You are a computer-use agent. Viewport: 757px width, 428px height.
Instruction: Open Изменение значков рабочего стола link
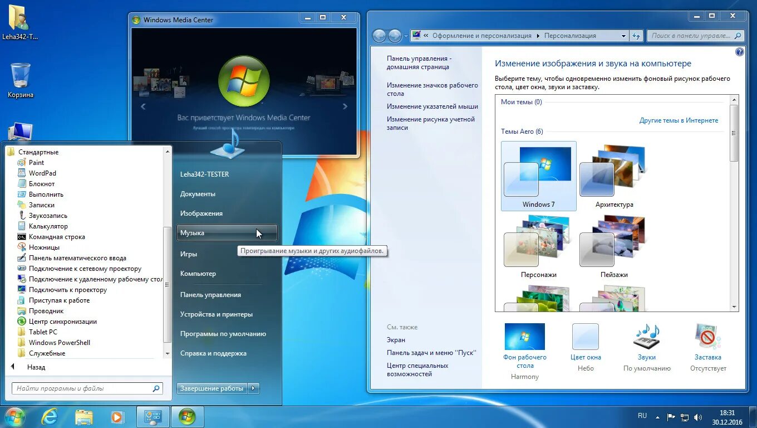tap(432, 90)
